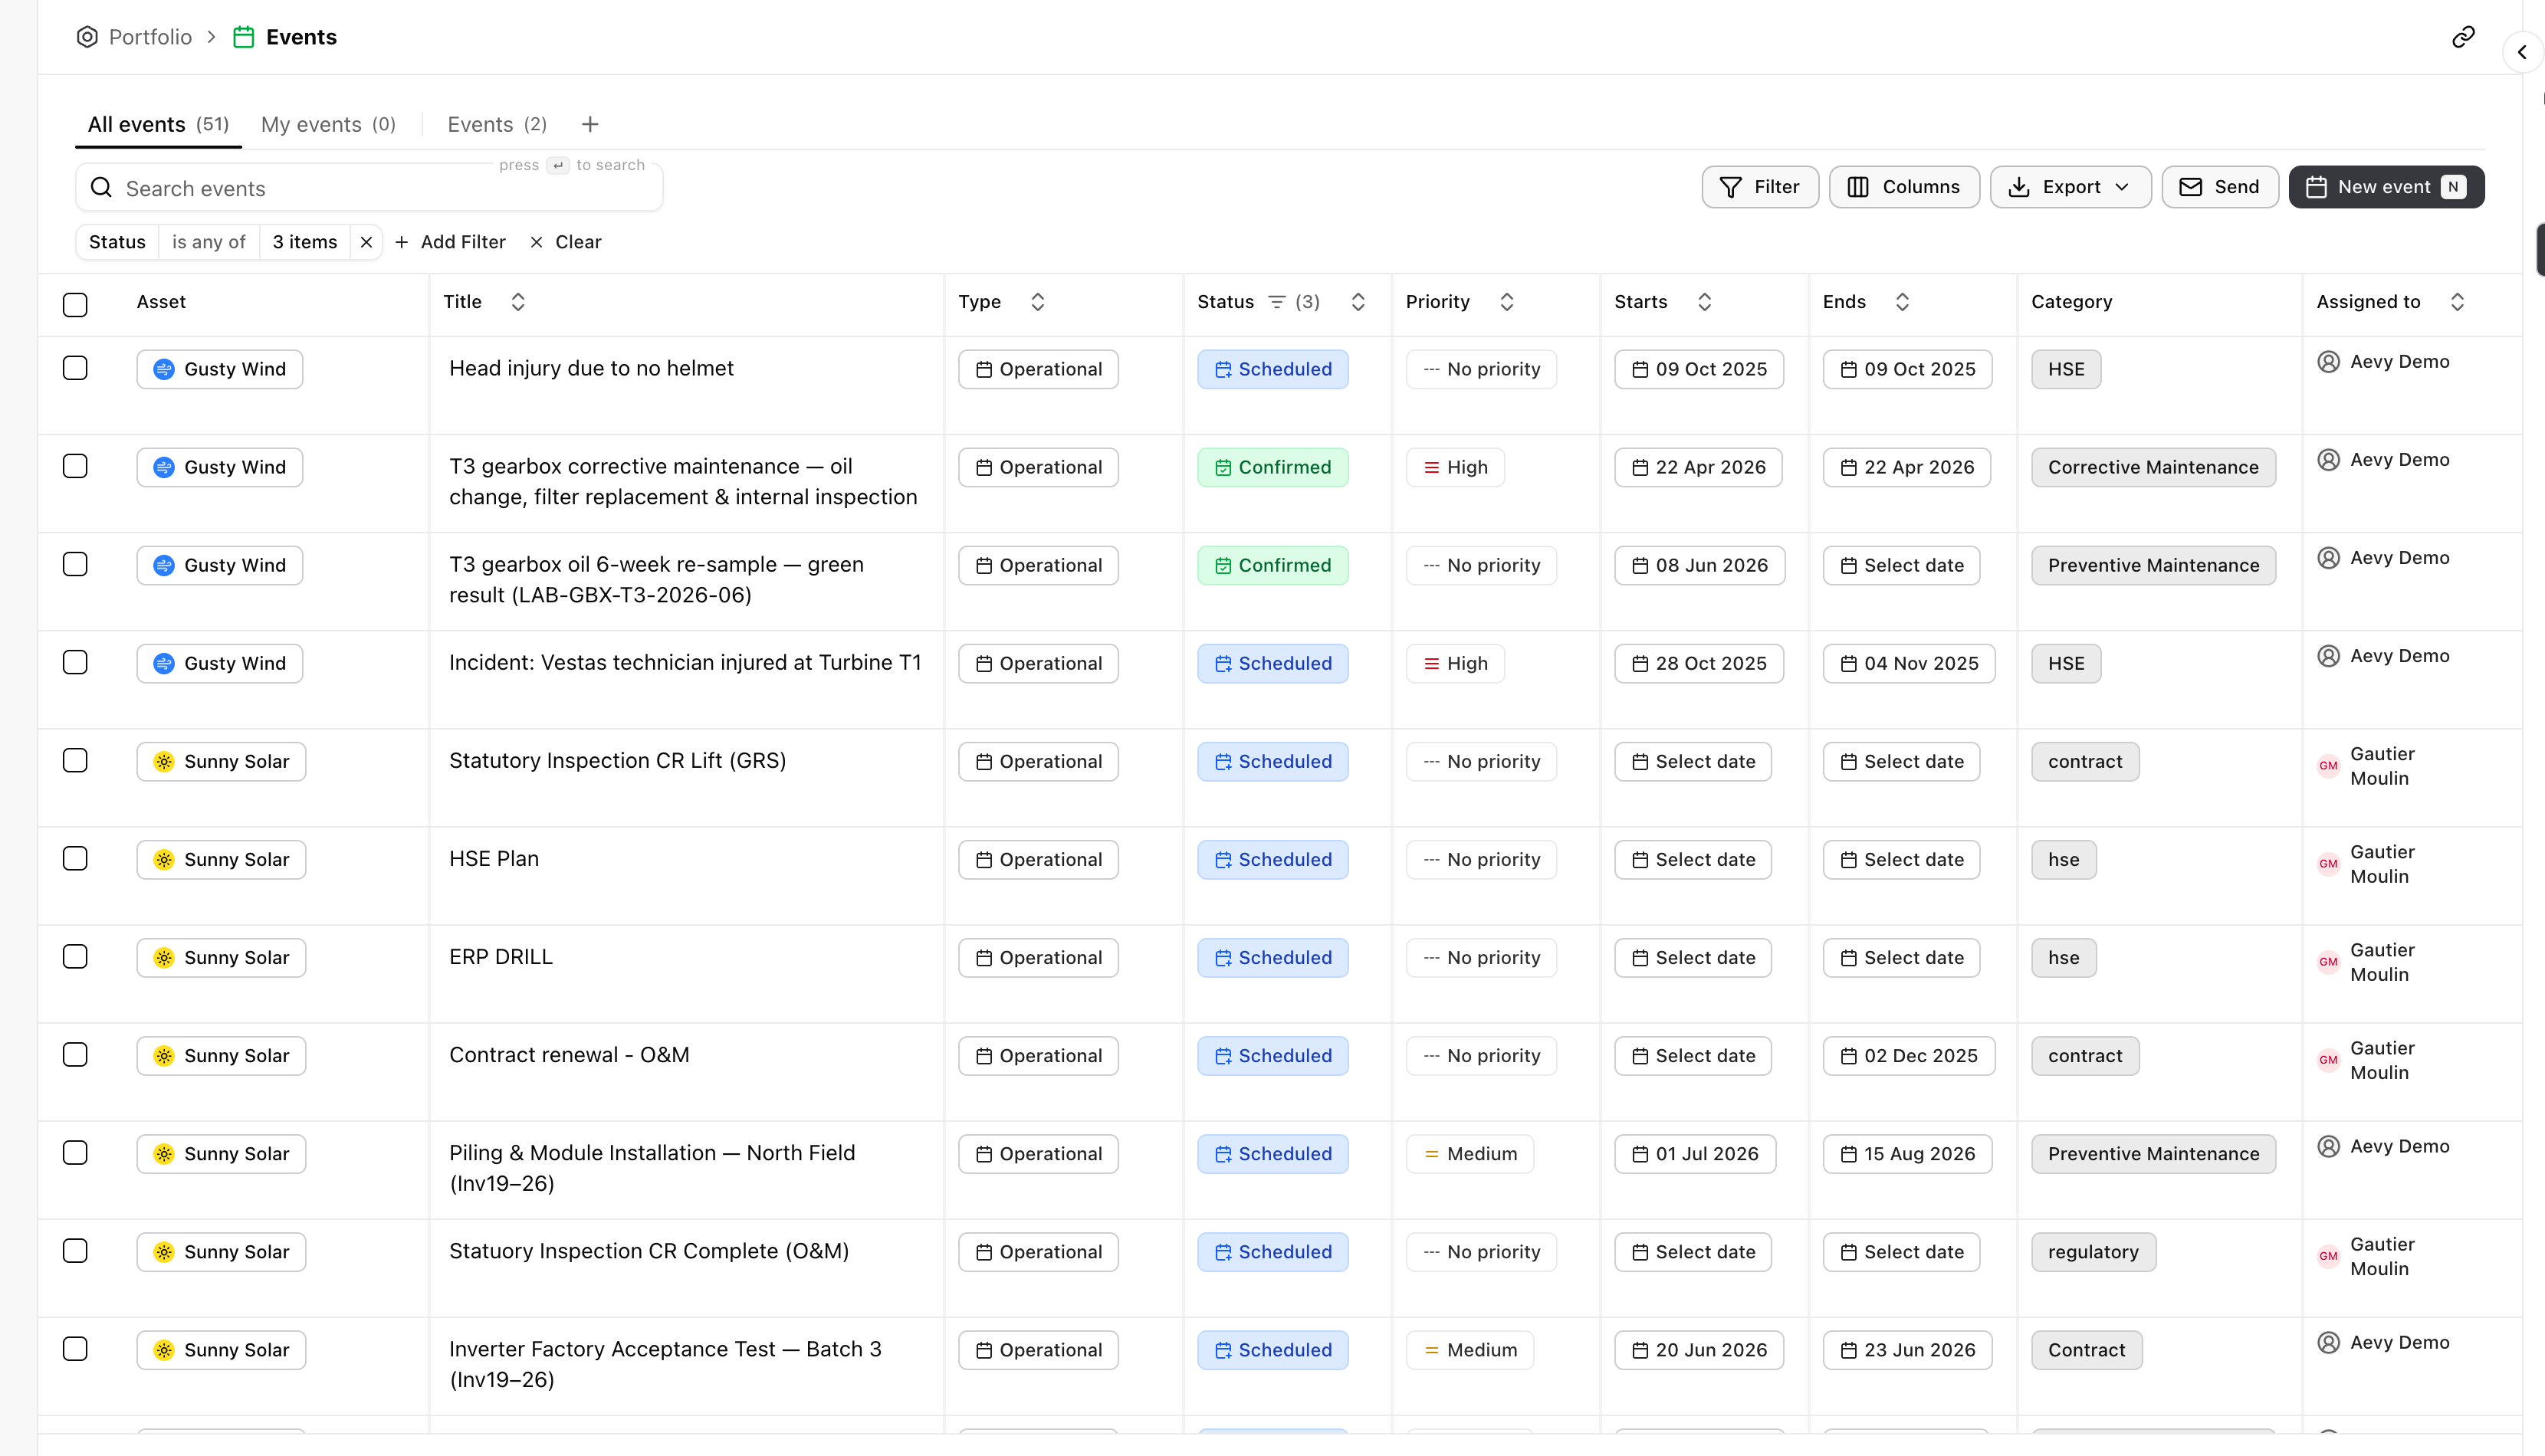The height and width of the screenshot is (1456, 2545).
Task: Open the Columns settings button
Action: (1904, 187)
